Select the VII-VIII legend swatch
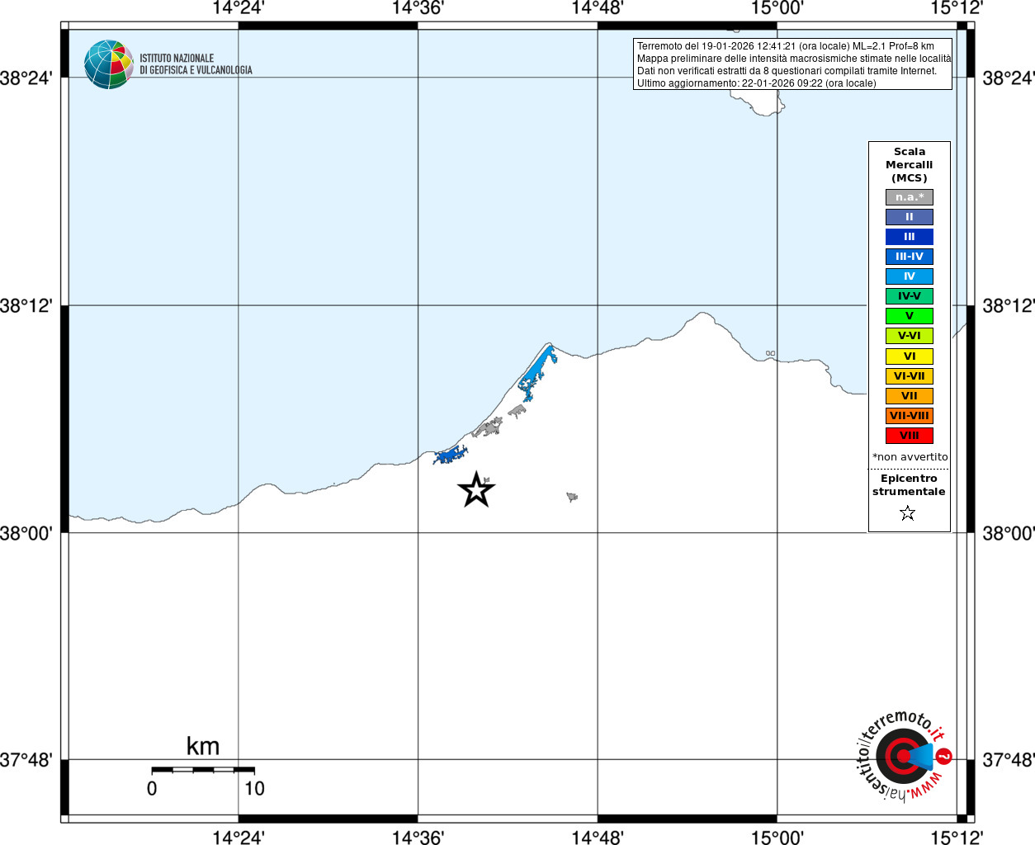The image size is (1035, 845). pos(910,416)
